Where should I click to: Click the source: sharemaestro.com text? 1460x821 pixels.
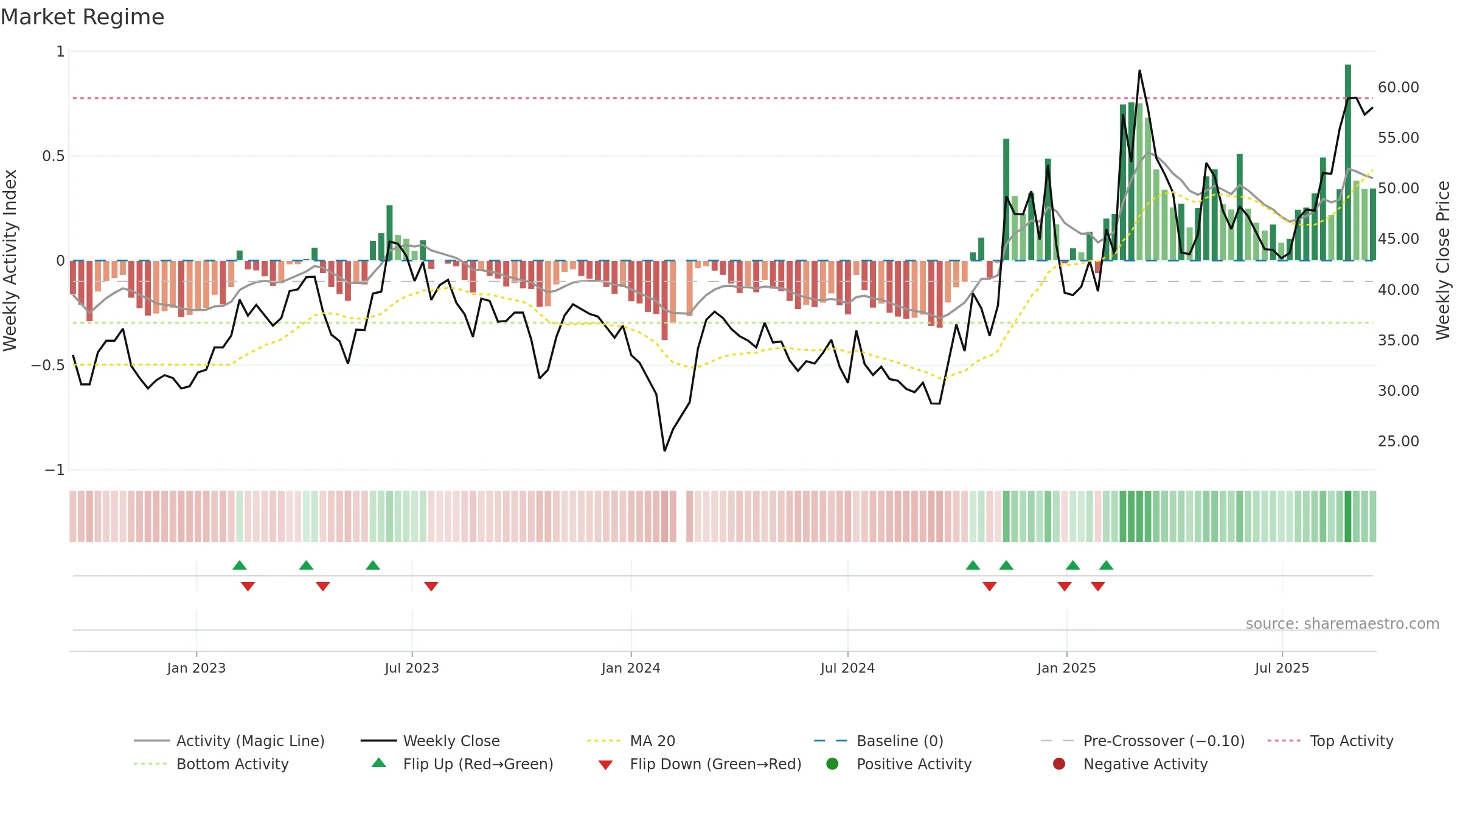(1343, 624)
